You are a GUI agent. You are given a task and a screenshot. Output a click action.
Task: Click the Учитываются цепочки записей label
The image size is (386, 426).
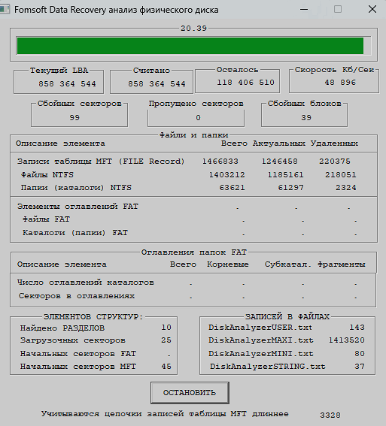(x=165, y=414)
